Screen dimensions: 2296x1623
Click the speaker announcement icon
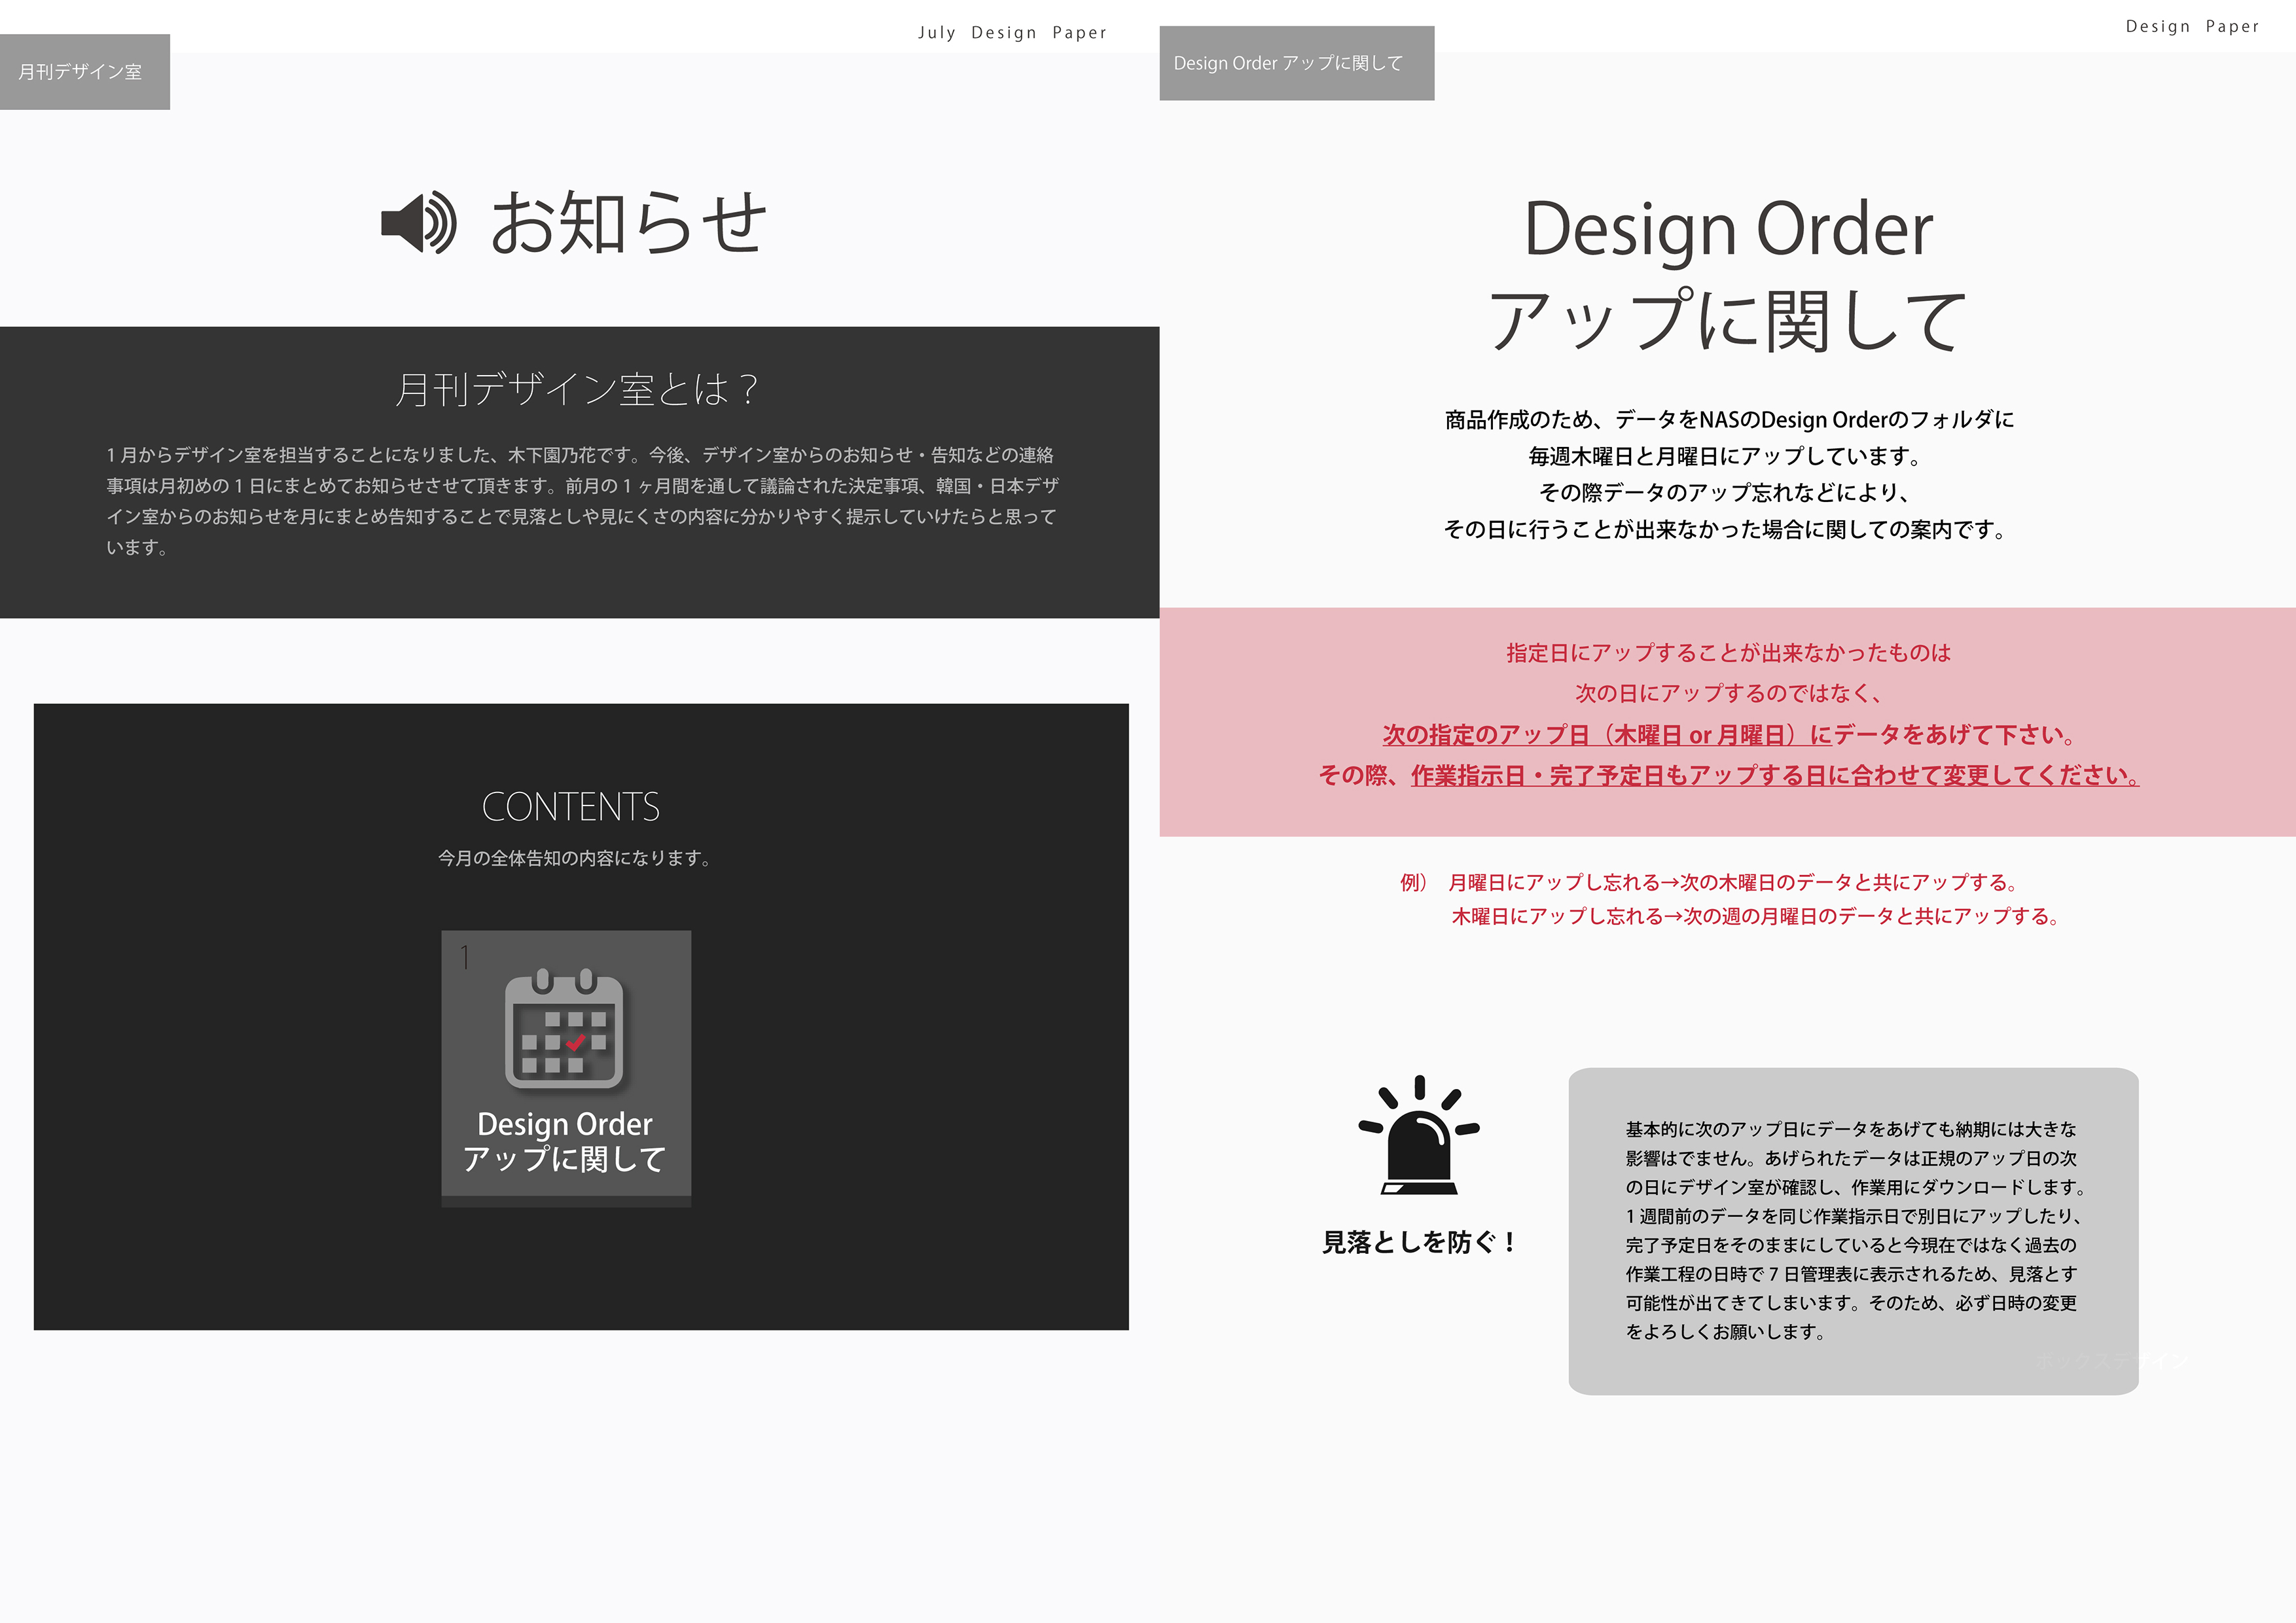(x=419, y=222)
